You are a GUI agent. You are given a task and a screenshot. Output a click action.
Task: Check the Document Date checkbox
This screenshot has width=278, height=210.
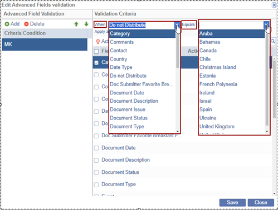[x=96, y=148]
